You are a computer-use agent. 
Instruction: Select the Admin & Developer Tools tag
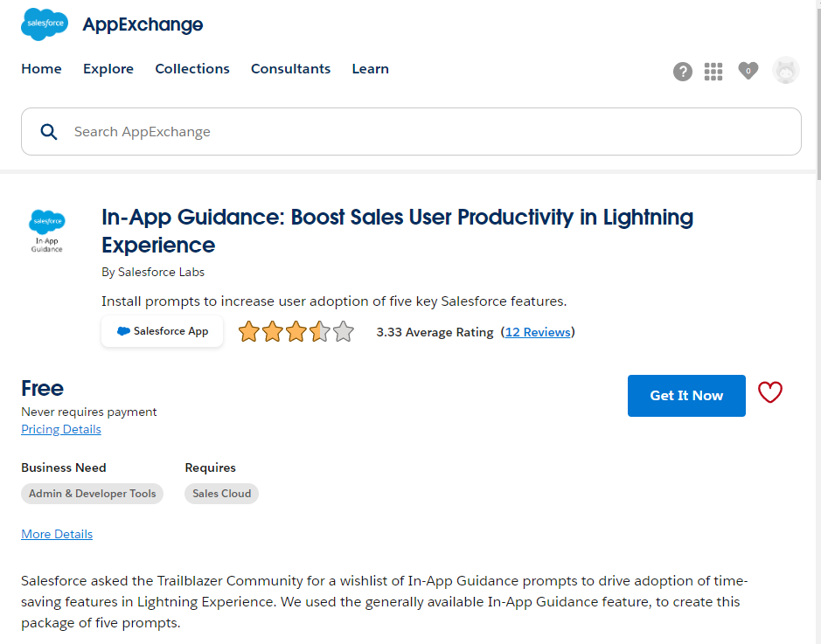pyautogui.click(x=92, y=494)
